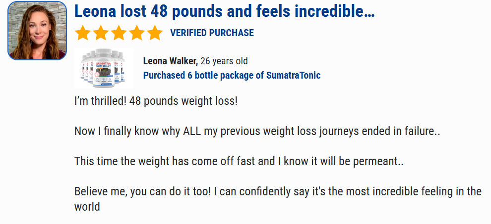Click the fifth gold star

[x=155, y=33]
